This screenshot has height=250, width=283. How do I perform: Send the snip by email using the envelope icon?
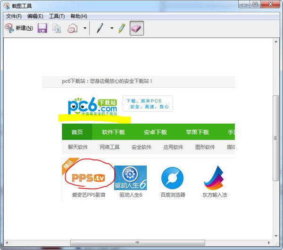72,28
